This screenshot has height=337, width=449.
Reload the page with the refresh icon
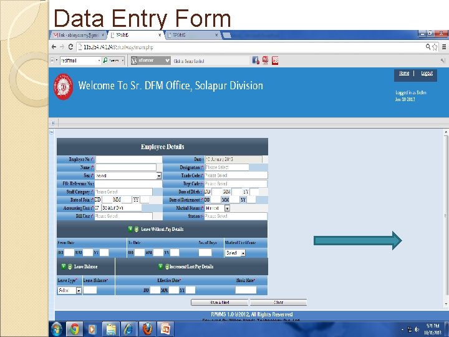pyautogui.click(x=70, y=47)
